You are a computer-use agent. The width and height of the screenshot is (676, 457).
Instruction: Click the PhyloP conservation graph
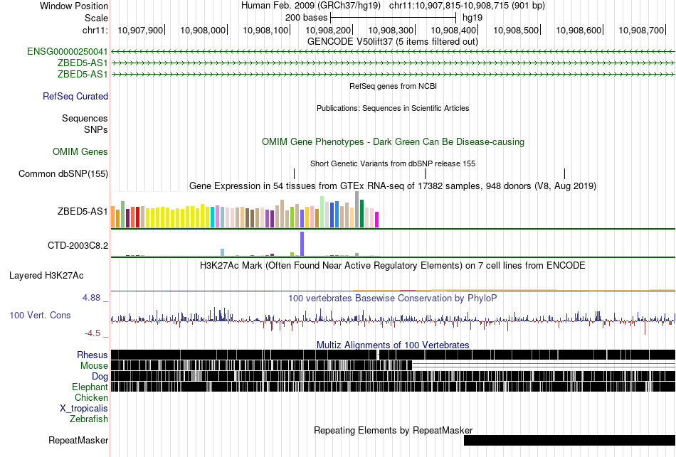(394, 321)
